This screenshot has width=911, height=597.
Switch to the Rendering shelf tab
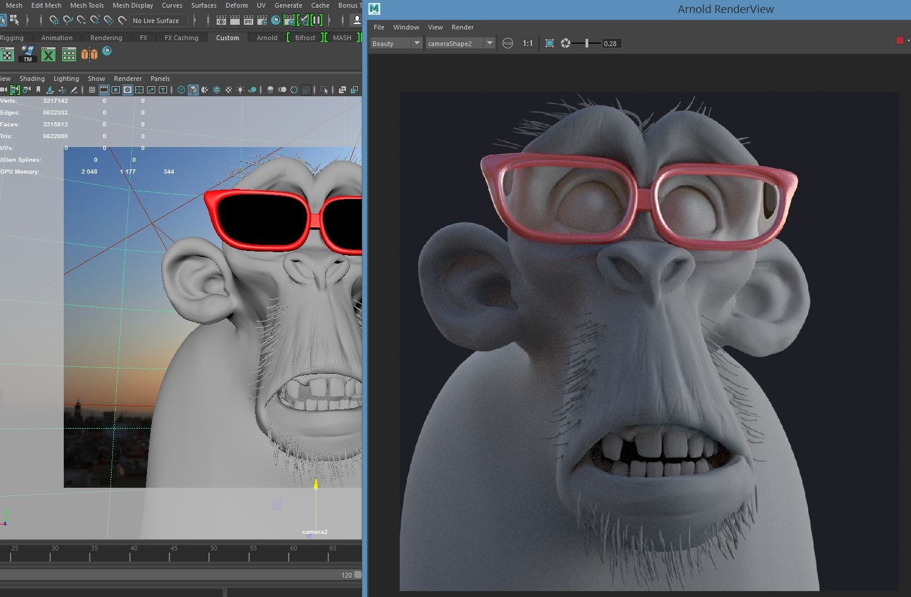(106, 38)
